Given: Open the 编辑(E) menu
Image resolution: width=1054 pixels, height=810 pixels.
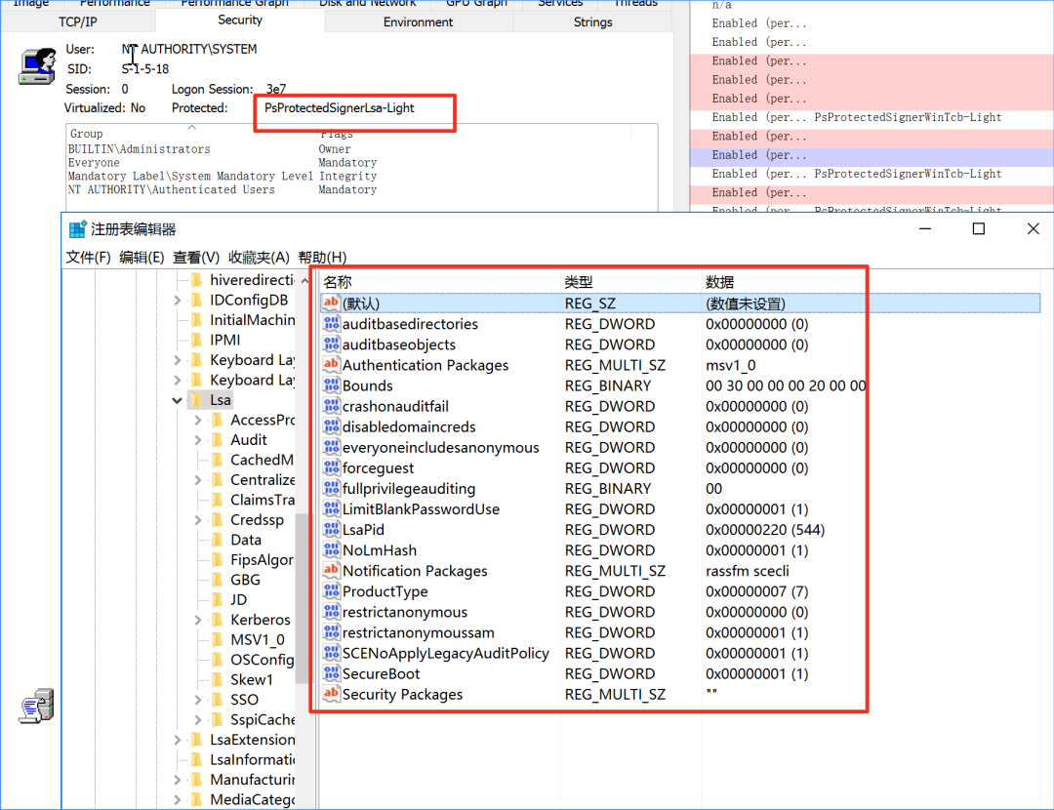Looking at the screenshot, I should 142,258.
